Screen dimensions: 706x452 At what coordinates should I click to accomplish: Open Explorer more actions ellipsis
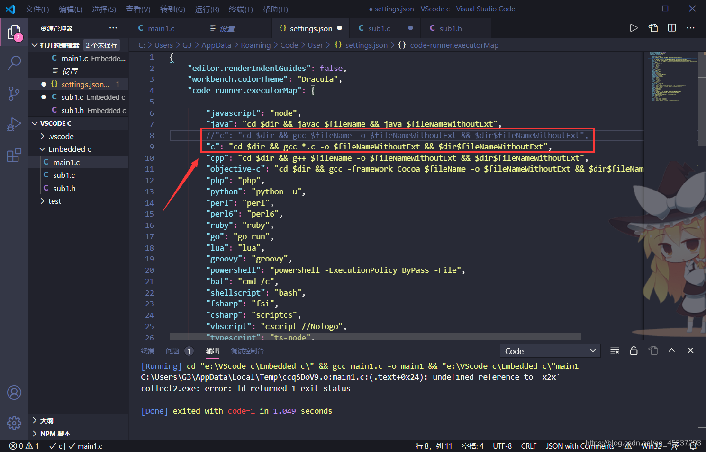(x=113, y=28)
